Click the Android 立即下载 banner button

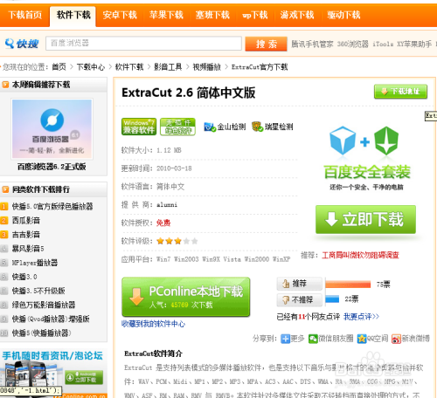click(84, 377)
